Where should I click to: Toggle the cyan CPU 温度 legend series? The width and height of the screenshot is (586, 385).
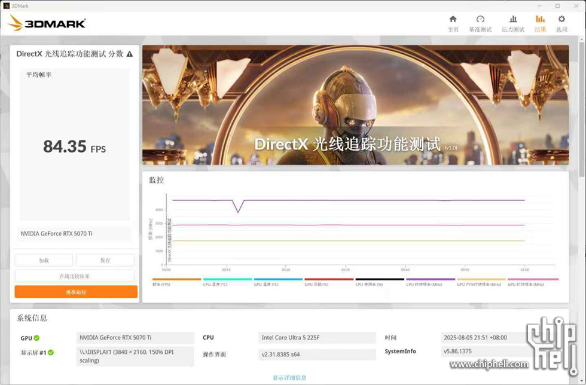click(227, 282)
